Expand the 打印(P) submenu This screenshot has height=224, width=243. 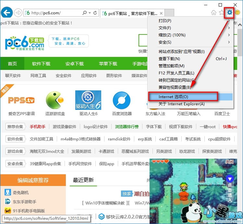pos(229,21)
